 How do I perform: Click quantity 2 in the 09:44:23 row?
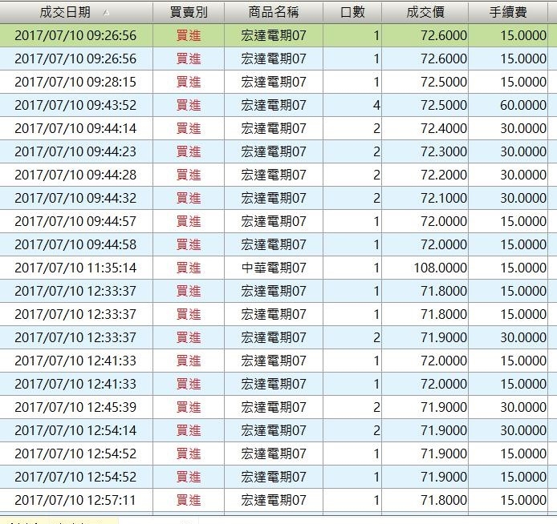point(352,151)
